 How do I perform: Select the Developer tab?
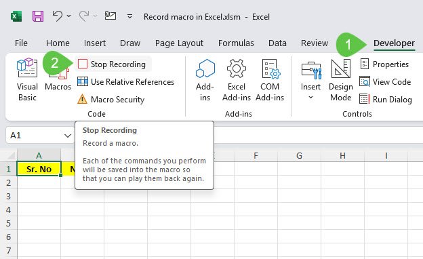point(394,43)
